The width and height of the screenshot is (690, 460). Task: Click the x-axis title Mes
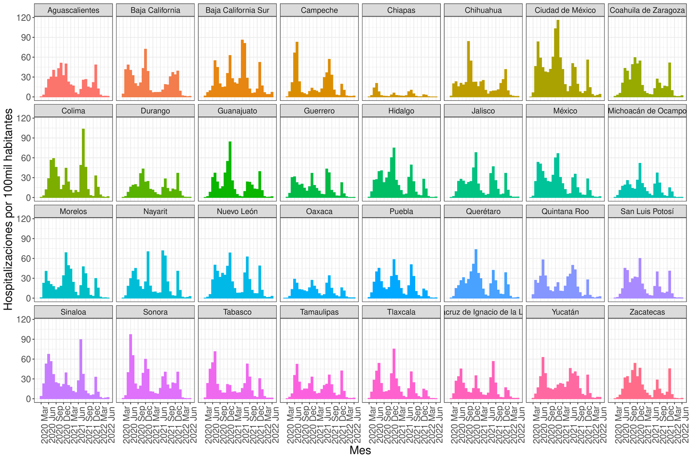360,451
